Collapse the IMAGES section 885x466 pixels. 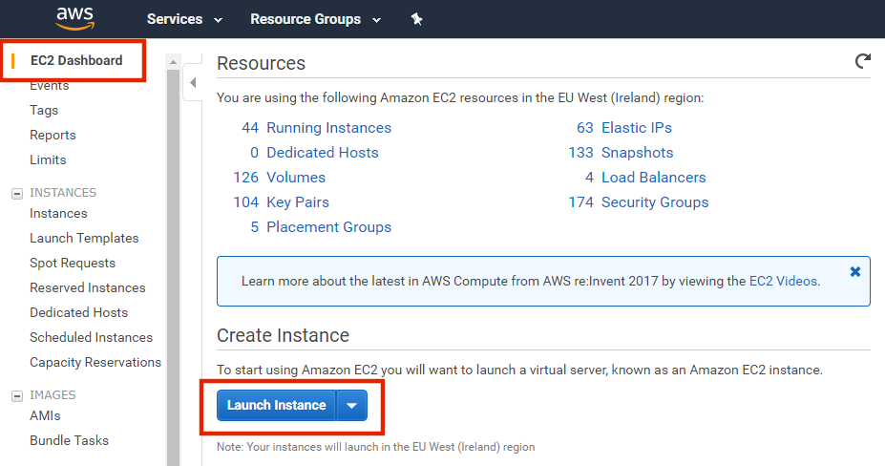click(16, 395)
